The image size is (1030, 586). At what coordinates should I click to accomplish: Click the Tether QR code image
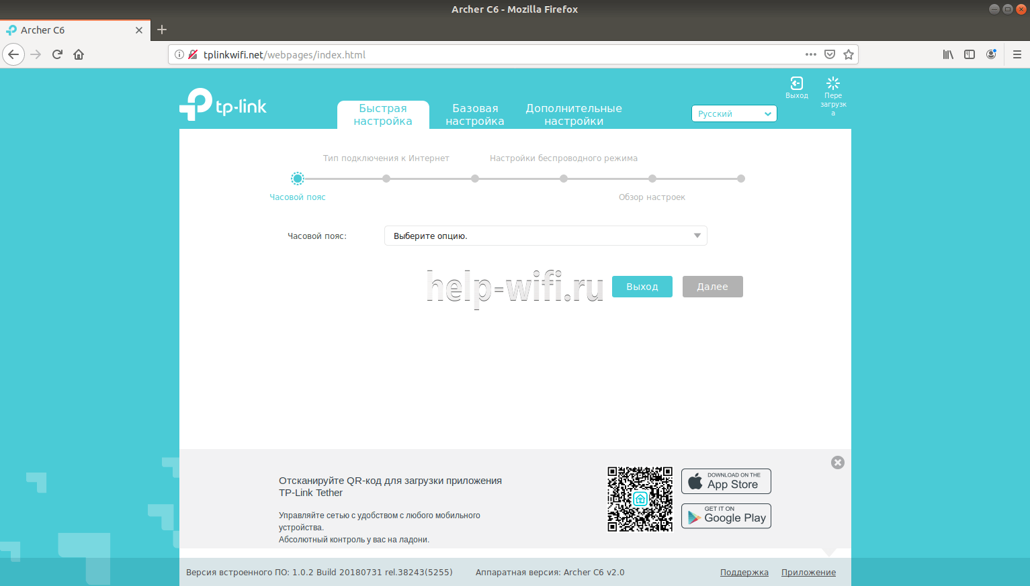point(640,499)
